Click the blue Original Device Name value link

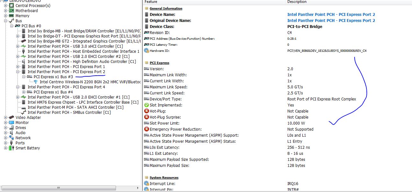[x=331, y=20]
